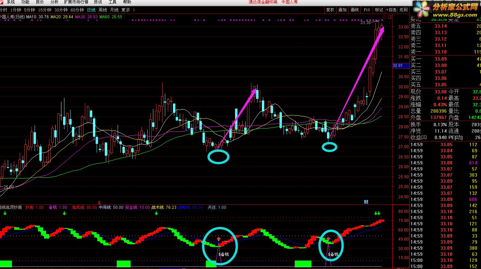This screenshot has width=481, height=269.
Task: Open the 工具 menu
Action: point(112,2)
